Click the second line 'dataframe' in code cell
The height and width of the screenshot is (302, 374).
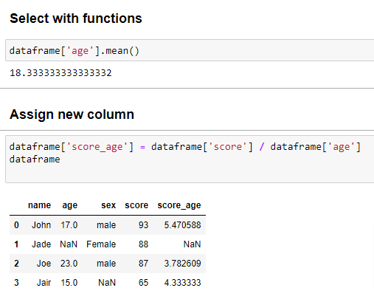35,159
